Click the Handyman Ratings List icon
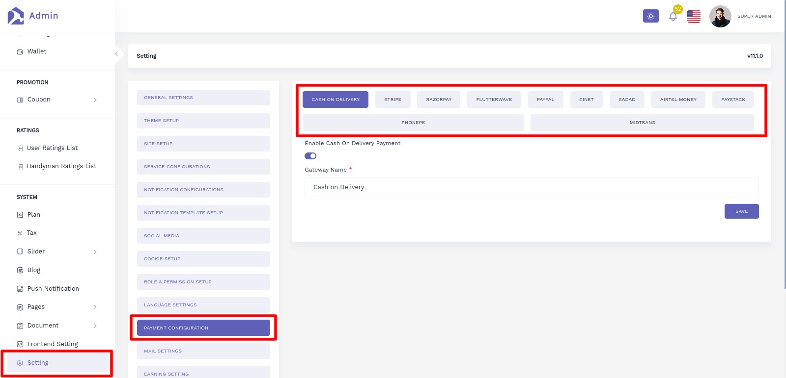This screenshot has width=786, height=378. coord(21,167)
